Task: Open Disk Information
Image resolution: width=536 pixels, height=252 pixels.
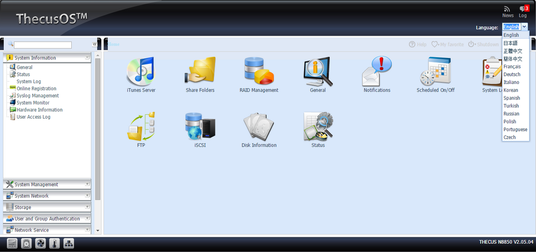Action: tap(259, 127)
